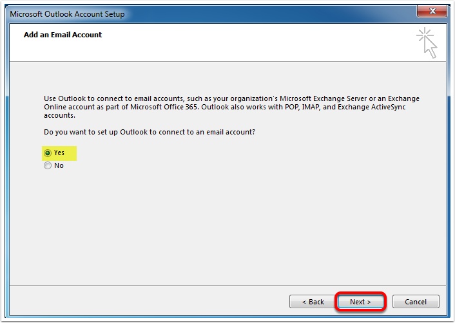
Task: Cancel the account setup
Action: (416, 302)
